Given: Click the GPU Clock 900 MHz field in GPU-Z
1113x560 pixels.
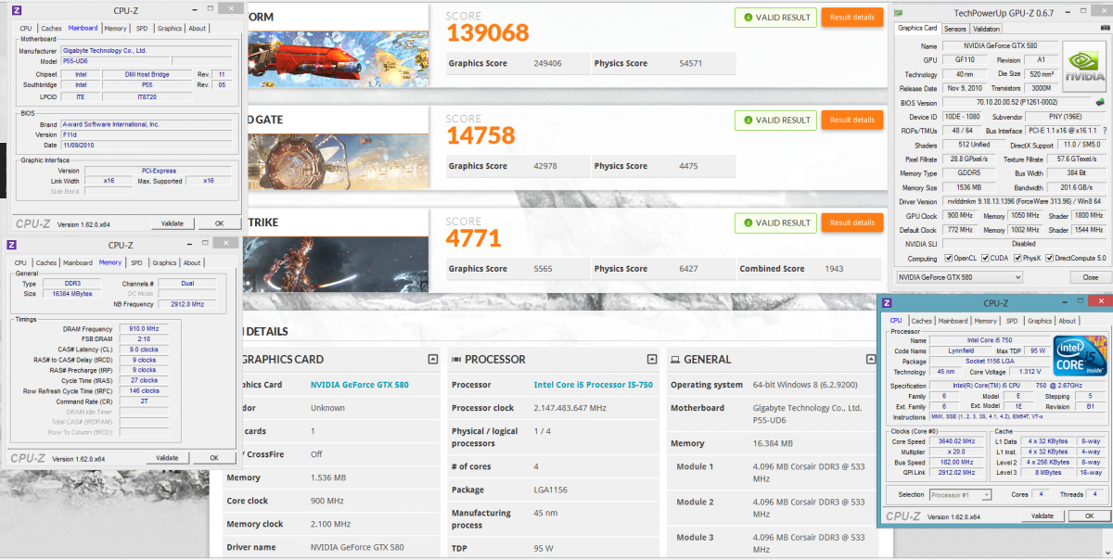Looking at the screenshot, I should point(960,215).
